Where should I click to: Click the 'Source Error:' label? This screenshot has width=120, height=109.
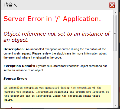15,79
